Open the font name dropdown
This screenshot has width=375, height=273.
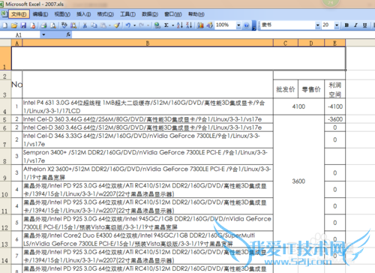pyautogui.click(x=318, y=25)
